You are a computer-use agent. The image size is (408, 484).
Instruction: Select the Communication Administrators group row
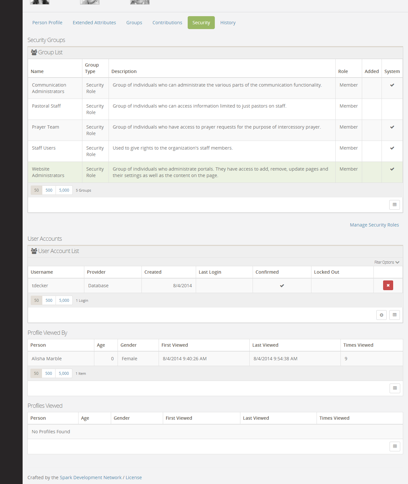coord(215,88)
